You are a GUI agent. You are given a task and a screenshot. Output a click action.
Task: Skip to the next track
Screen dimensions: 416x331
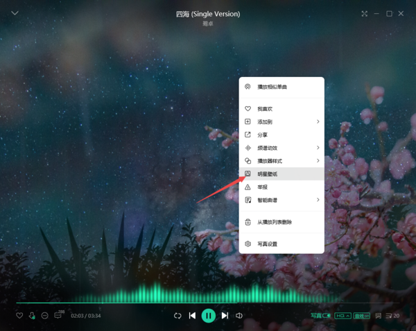(x=225, y=315)
